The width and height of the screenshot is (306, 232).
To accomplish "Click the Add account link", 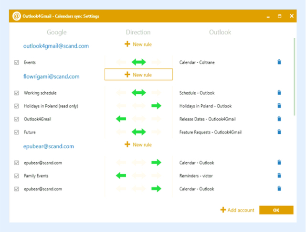I will tap(237, 210).
